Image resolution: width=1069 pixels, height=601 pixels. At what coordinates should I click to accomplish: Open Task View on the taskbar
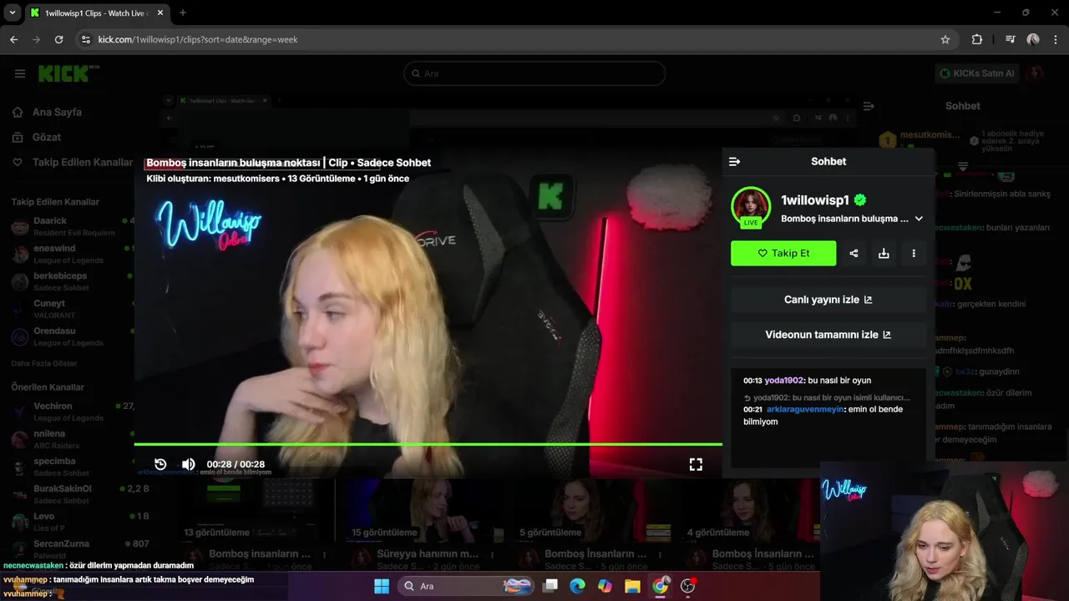[550, 586]
